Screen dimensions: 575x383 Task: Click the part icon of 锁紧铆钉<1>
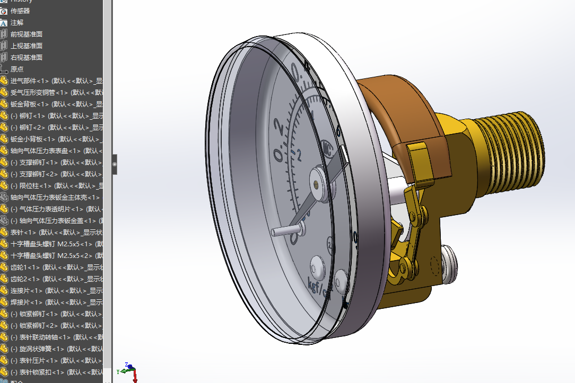tap(4, 314)
